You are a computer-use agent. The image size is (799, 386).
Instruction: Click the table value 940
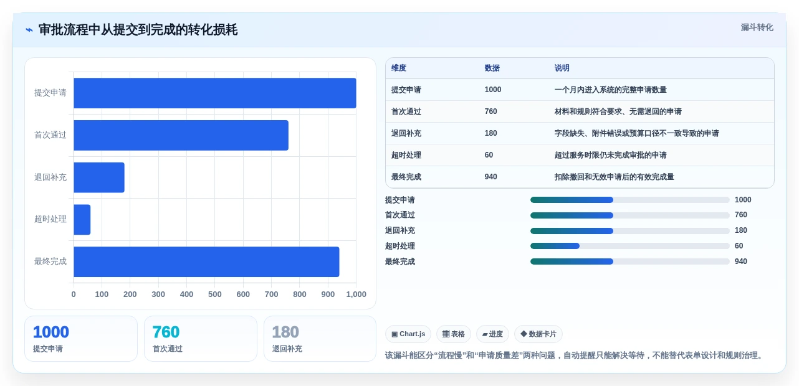tap(491, 177)
